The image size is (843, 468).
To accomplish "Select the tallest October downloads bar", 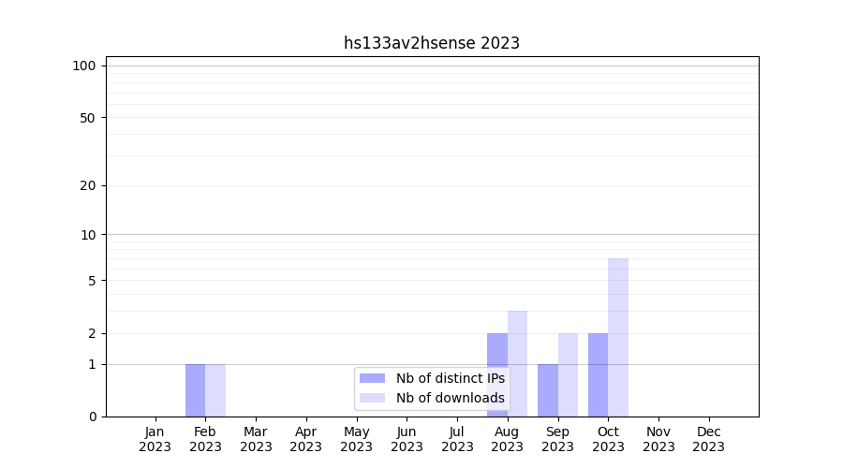I will pos(618,337).
